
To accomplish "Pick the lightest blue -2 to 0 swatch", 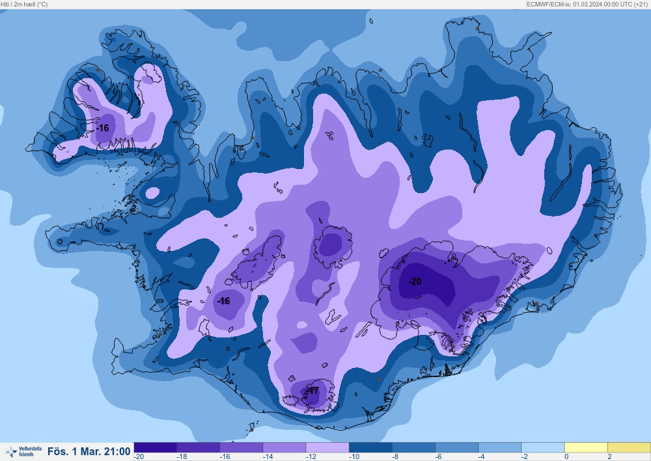I will point(544,447).
